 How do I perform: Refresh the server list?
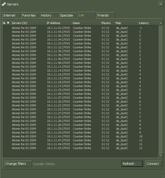(132, 164)
